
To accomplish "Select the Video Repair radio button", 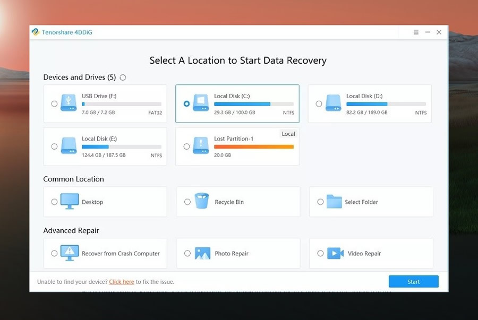I will point(320,253).
